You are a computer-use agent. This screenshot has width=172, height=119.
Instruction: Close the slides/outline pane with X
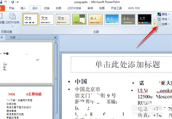[x=55, y=38]
